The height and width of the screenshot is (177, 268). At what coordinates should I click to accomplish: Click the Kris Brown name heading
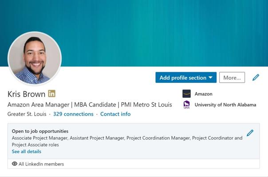[x=26, y=94]
